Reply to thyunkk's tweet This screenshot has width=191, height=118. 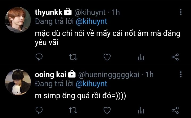[x=39, y=57]
